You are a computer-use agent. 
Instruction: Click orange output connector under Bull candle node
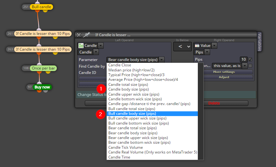[x=37, y=11]
